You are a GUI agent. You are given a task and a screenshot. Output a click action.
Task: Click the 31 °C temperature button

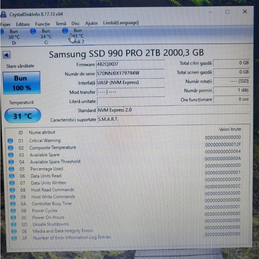click(23, 116)
